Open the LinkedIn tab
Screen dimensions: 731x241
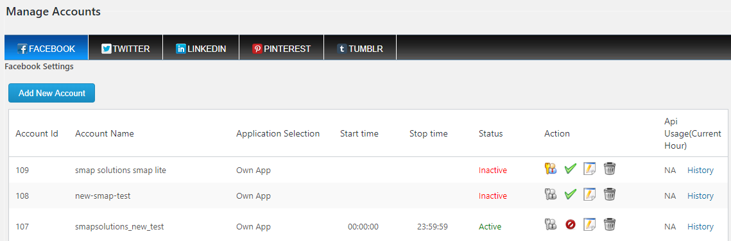tap(201, 47)
